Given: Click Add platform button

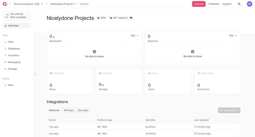Looking at the screenshot, I should [x=229, y=110].
